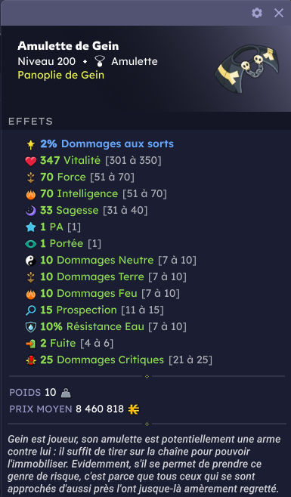Screen dimensions: 291x497
Task: Click the magnifier Prospection icon
Action: coord(31,310)
